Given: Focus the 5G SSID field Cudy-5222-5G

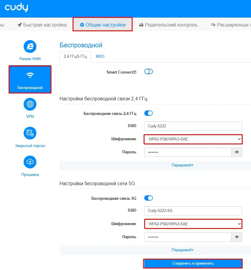Looking at the screenshot, I should pyautogui.click(x=193, y=211).
